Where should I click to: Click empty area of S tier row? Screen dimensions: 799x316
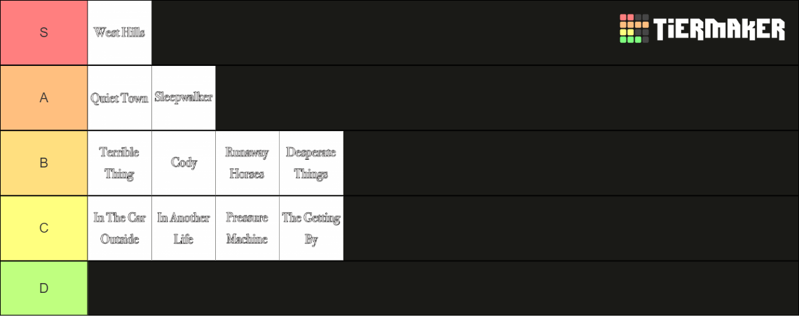[x=382, y=33]
